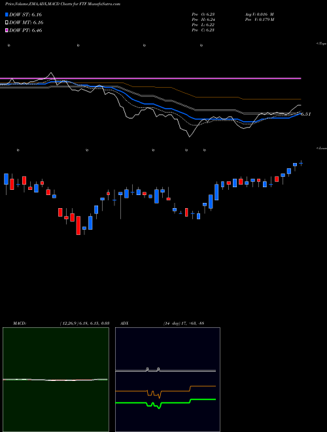327x432 pixels.
Task: Click the 'MACD:' panel heading
Action: 20,323
